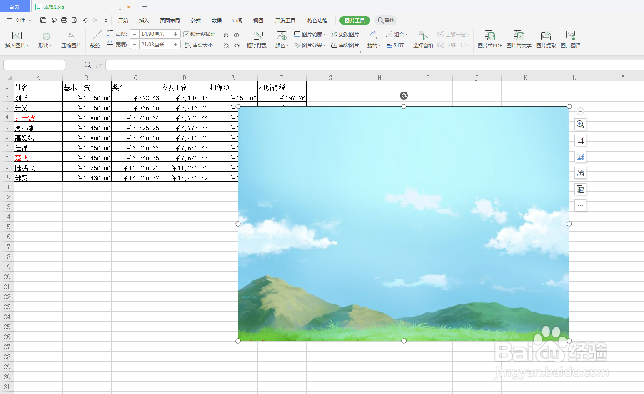This screenshot has width=644, height=394.
Task: Click 更改图片 change picture
Action: tap(345, 34)
